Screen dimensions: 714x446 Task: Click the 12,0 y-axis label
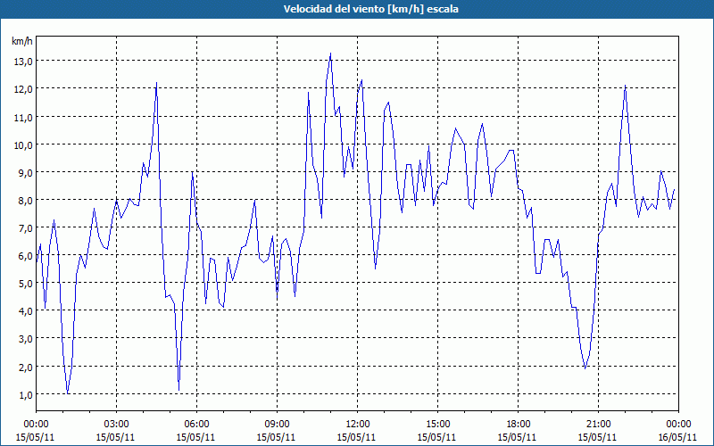(24, 88)
